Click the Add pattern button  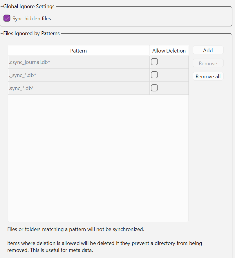208,50
